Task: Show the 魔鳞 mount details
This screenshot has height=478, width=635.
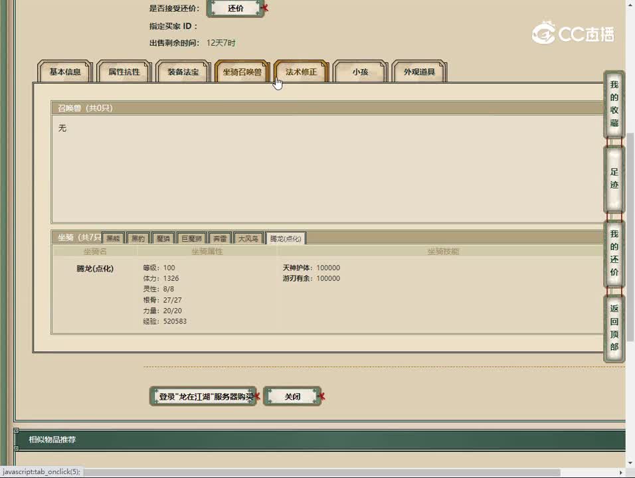Action: [162, 238]
